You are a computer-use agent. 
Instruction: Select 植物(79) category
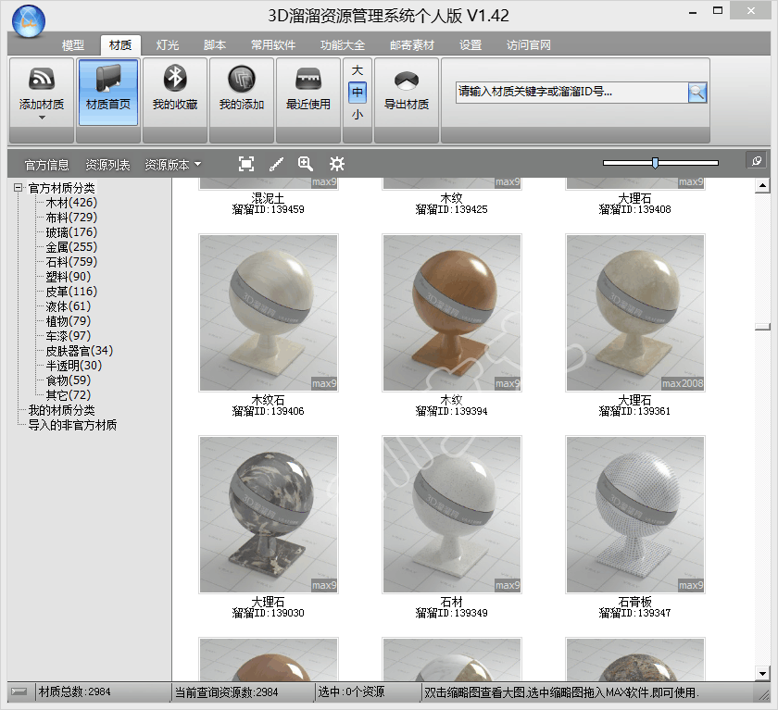(x=69, y=321)
